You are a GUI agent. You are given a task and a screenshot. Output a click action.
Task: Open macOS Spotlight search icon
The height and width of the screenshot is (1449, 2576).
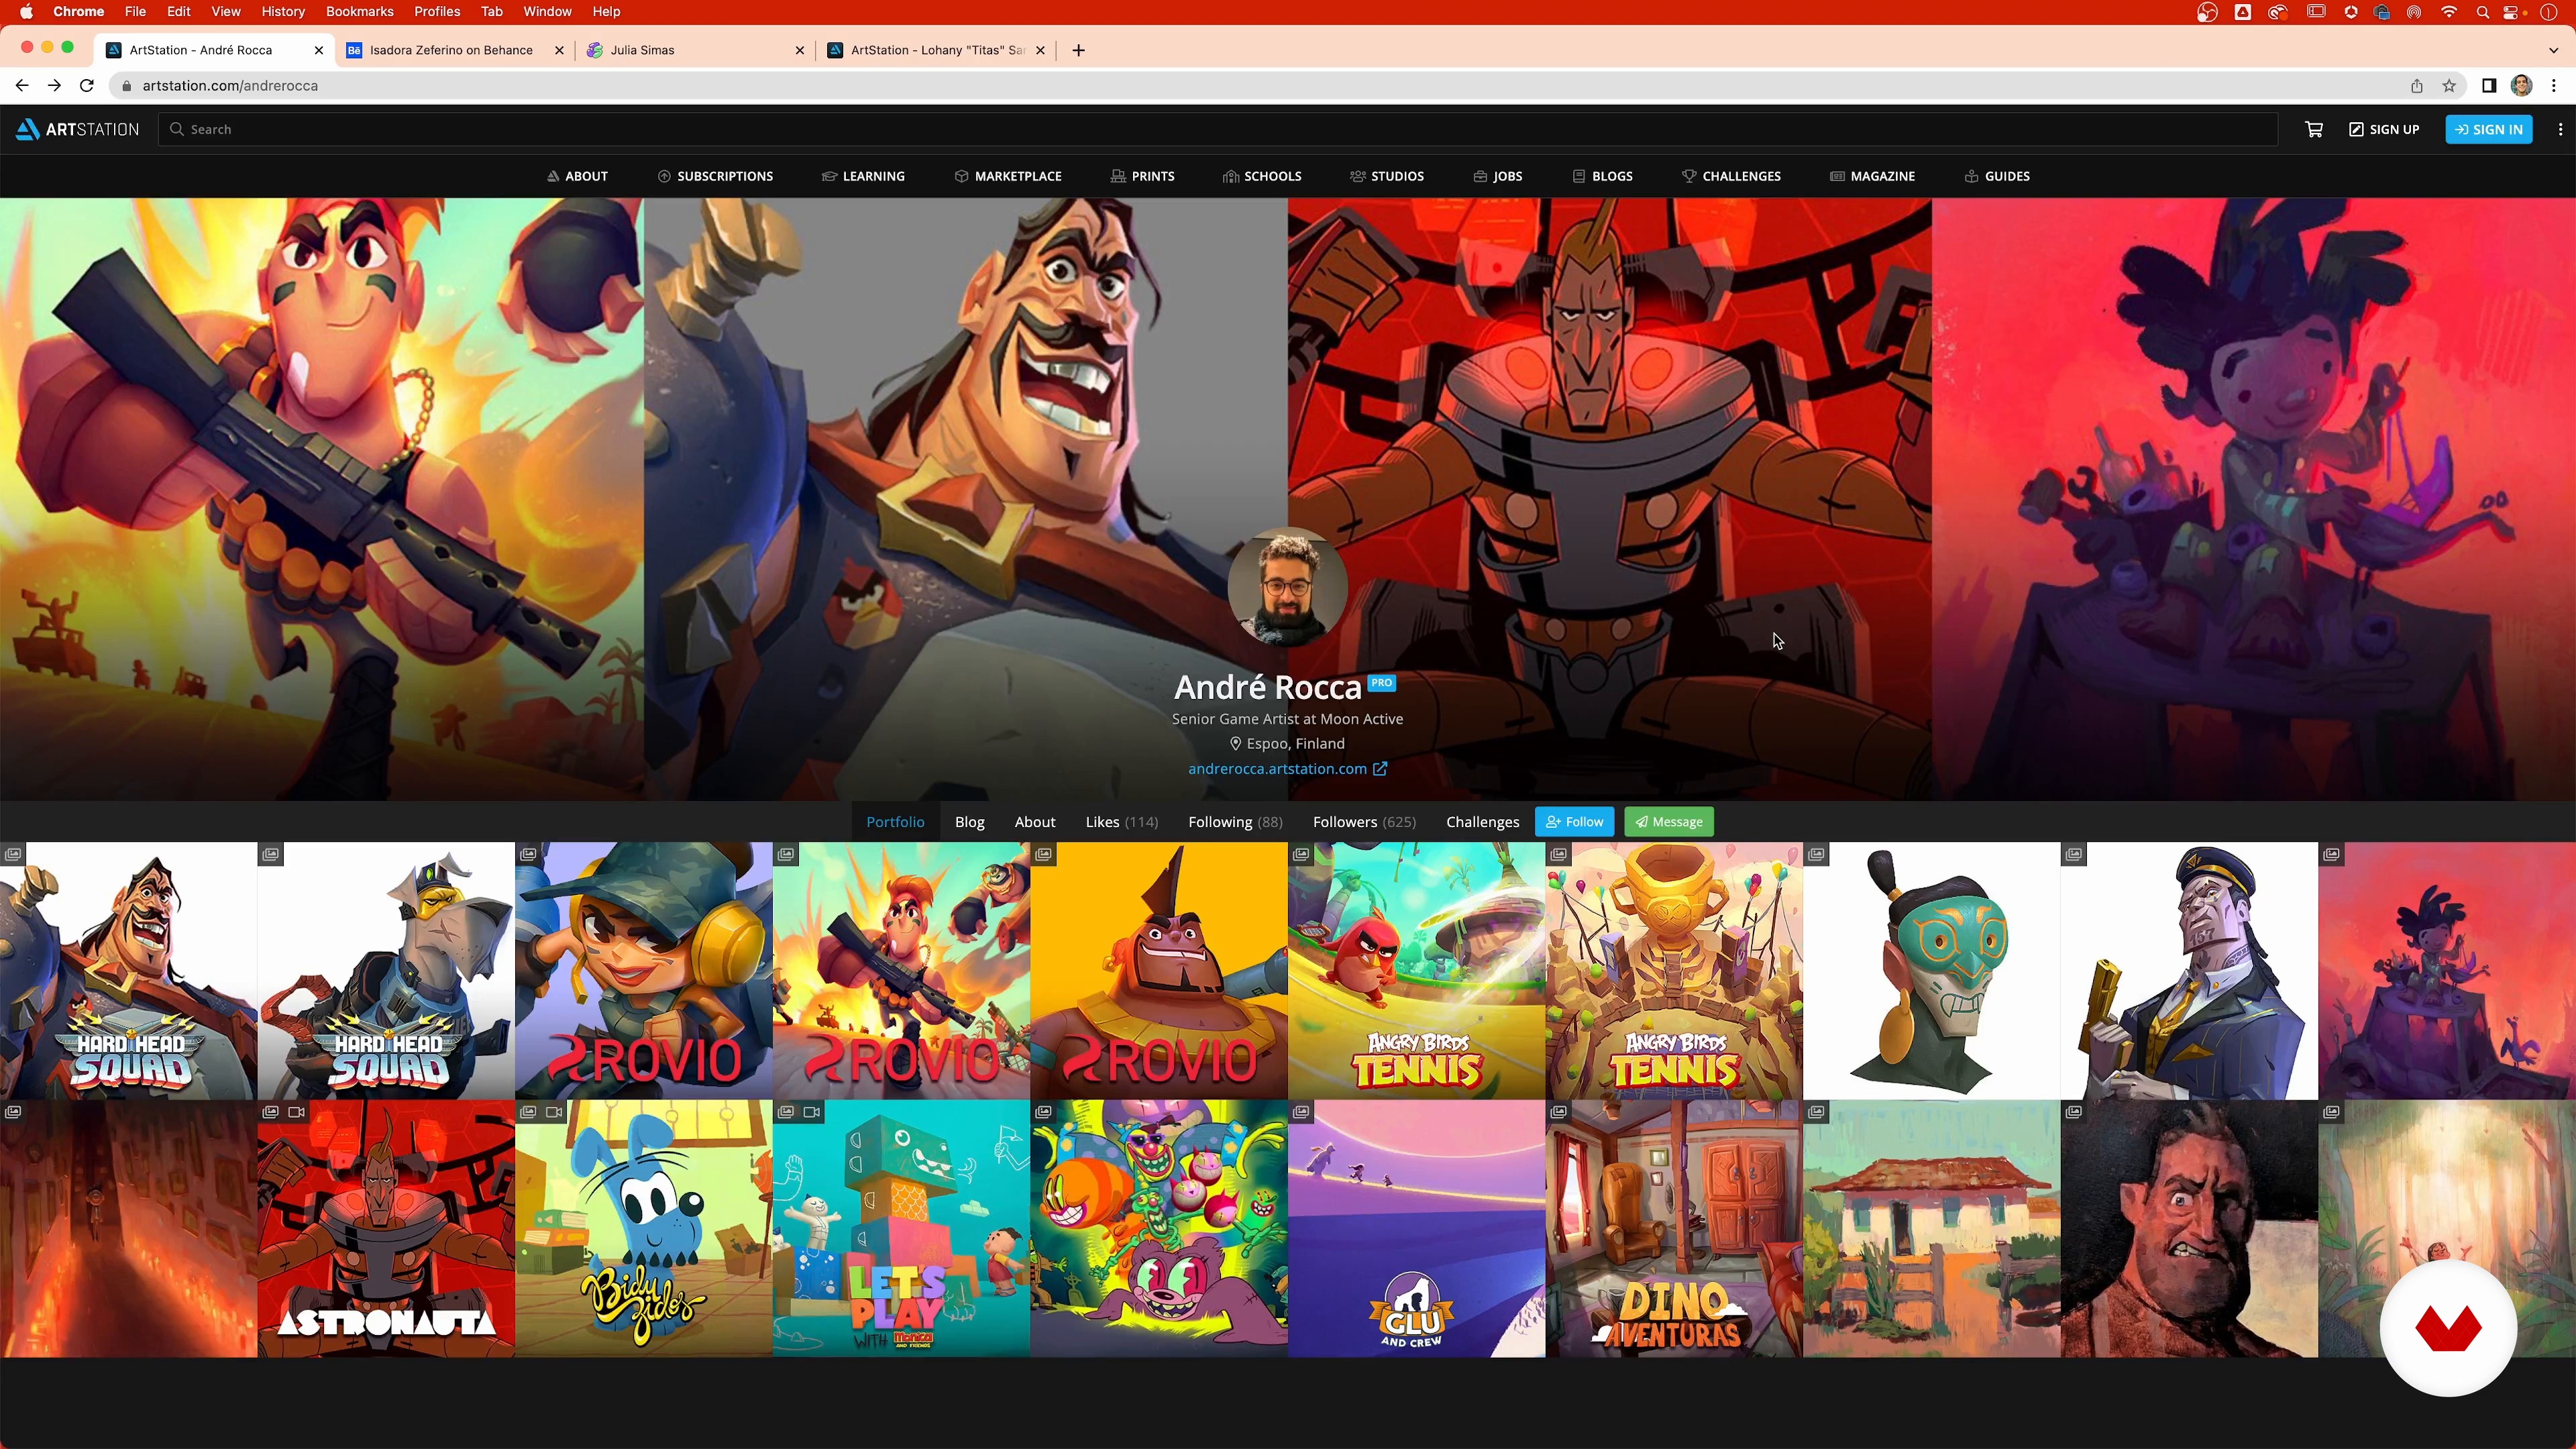pyautogui.click(x=2482, y=12)
